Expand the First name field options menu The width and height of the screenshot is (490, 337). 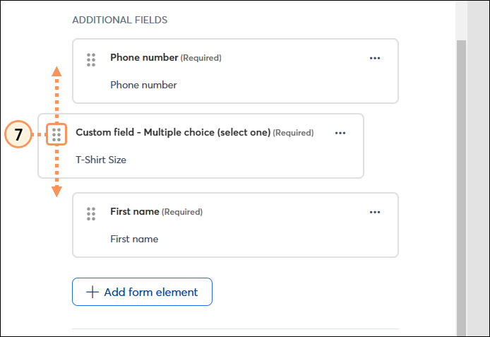point(375,212)
